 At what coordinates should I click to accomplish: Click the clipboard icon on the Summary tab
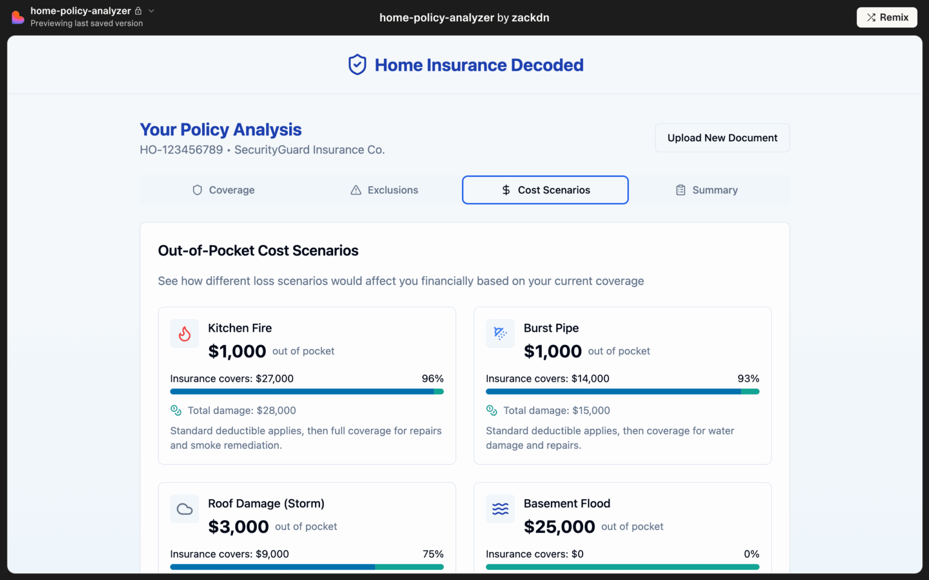681,190
